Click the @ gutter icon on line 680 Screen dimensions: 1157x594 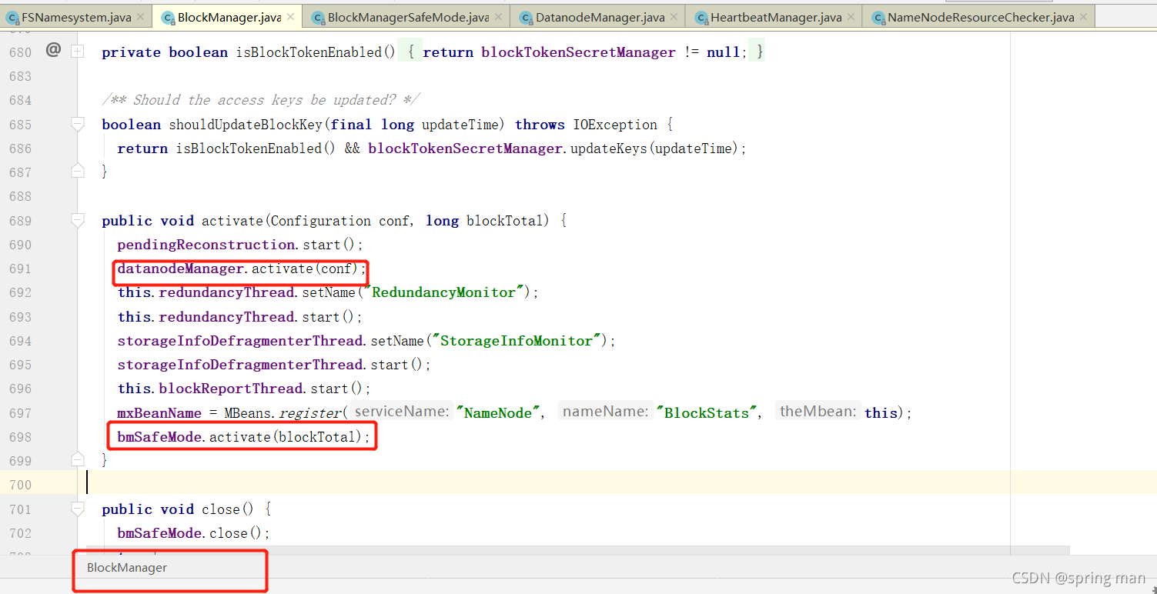53,50
